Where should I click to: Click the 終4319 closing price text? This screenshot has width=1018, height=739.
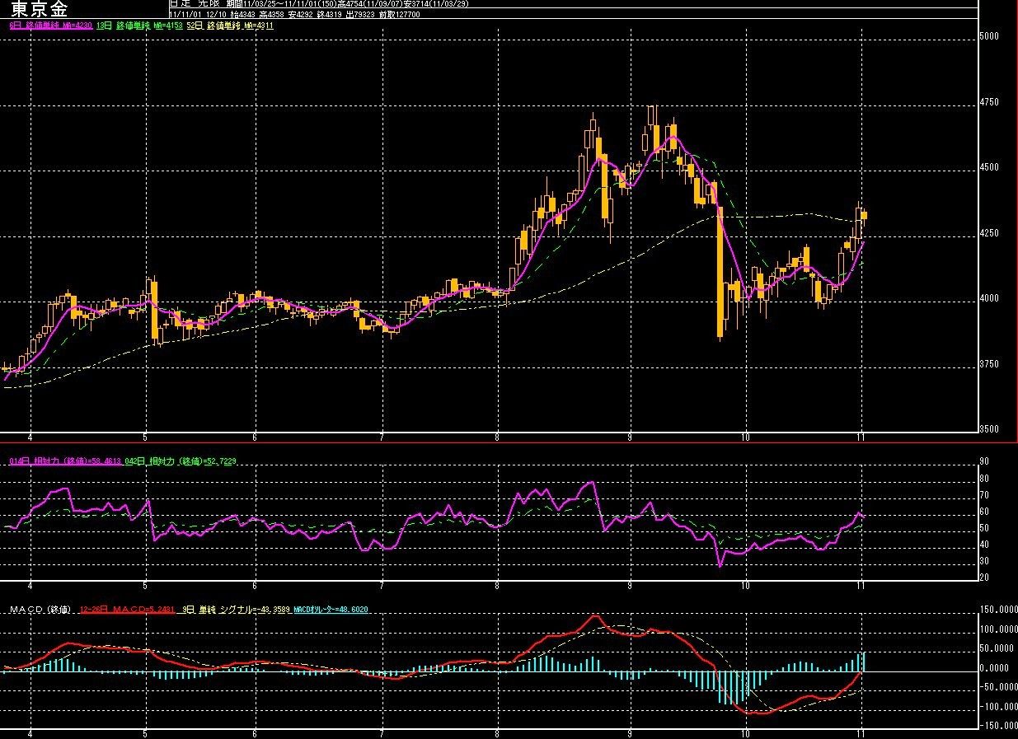(x=329, y=14)
